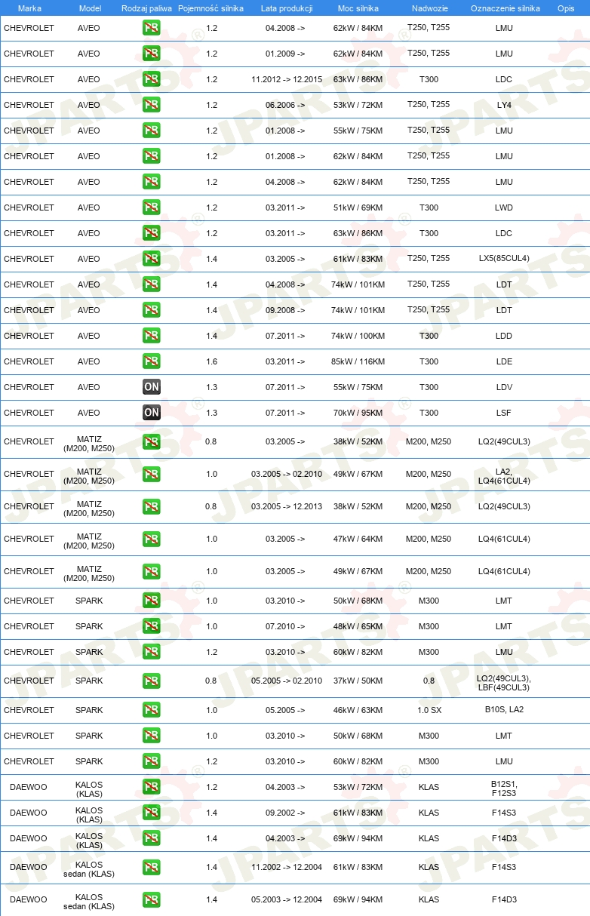590x916 pixels.
Task: Select the B10S, LA2 engine code cell
Action: pos(504,710)
